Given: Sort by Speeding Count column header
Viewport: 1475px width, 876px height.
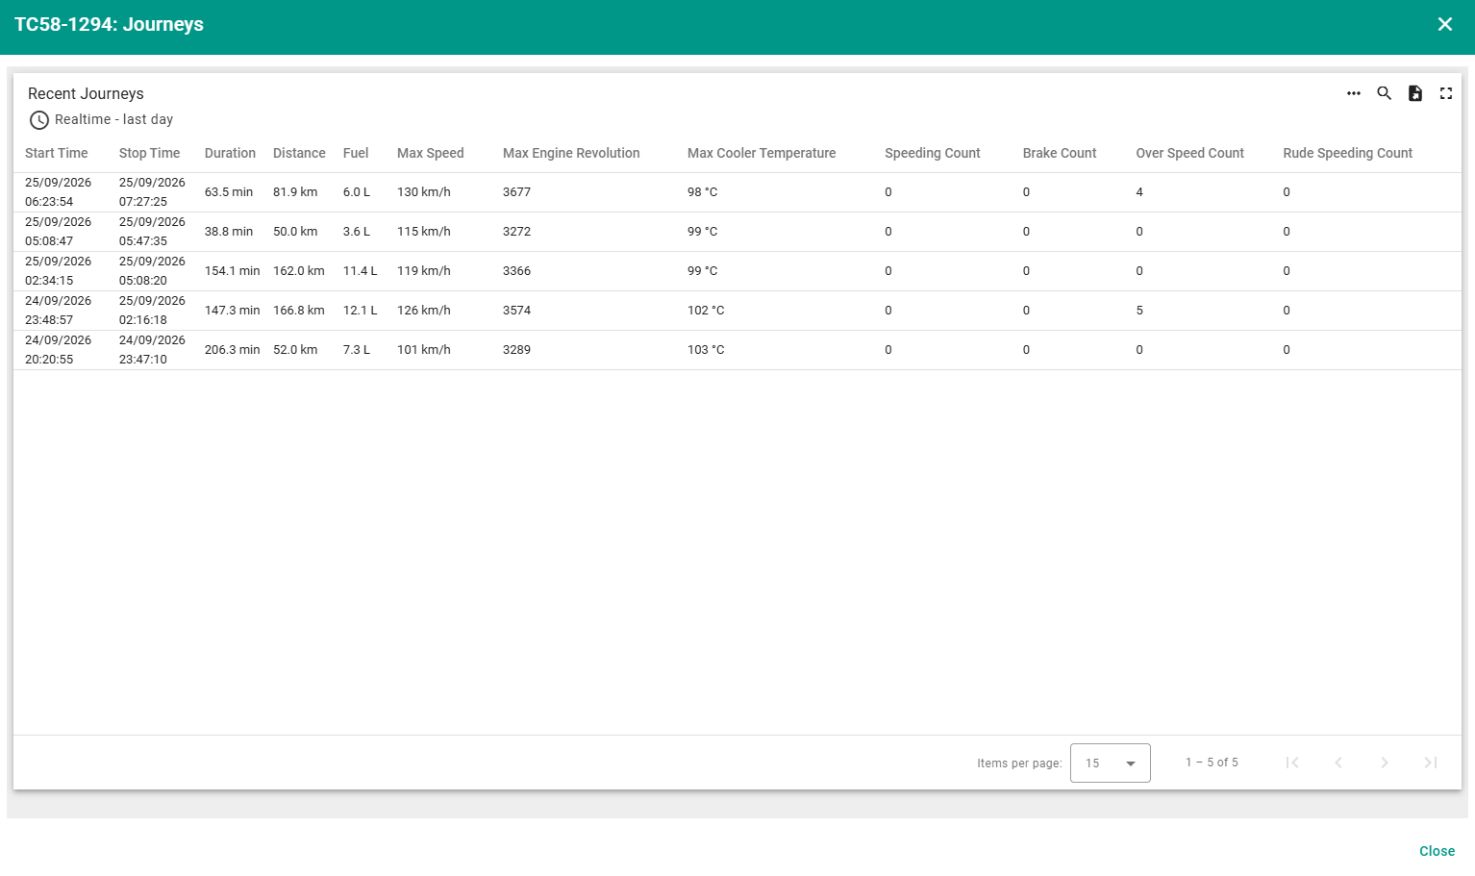Looking at the screenshot, I should click(x=933, y=153).
